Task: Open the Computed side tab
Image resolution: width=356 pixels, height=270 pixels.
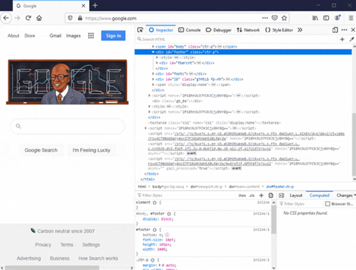Action: point(319,195)
